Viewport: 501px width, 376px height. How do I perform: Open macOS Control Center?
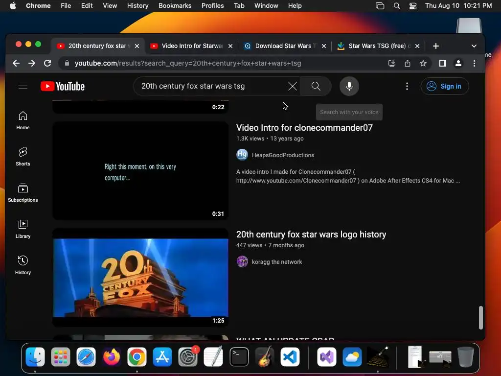pyautogui.click(x=413, y=6)
